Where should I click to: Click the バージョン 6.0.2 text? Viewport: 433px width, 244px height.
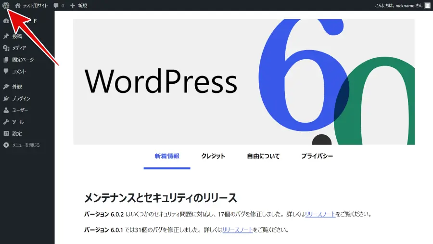(104, 214)
